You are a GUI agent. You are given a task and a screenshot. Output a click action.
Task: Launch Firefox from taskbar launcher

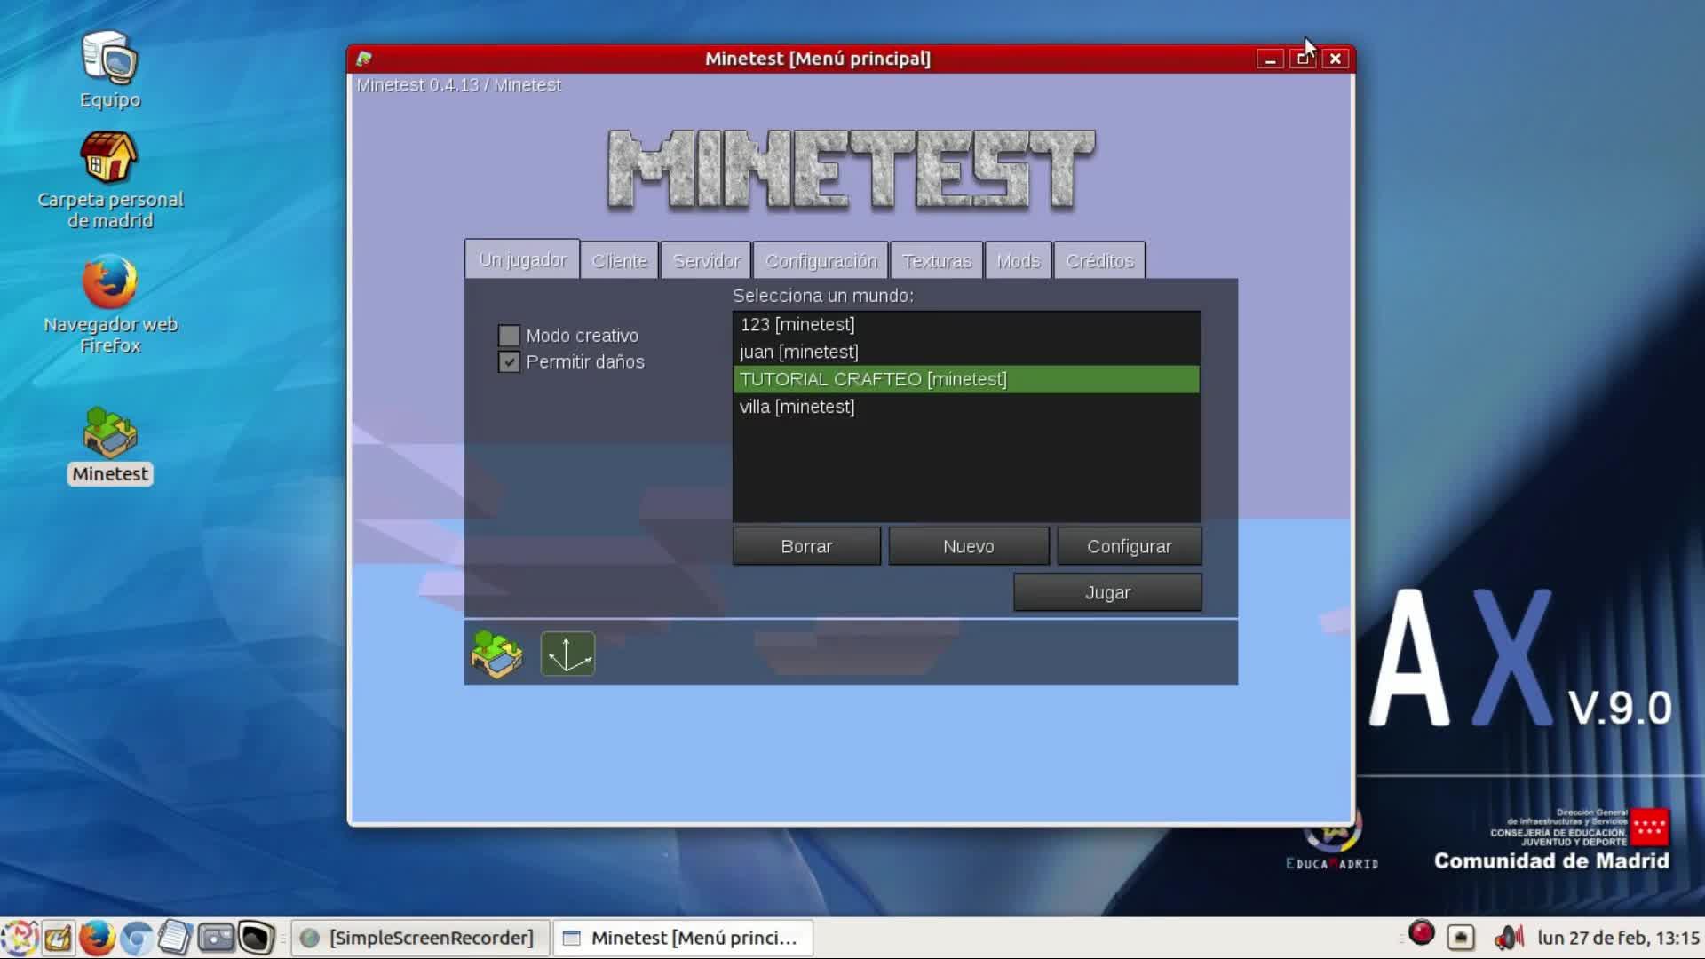pos(97,938)
